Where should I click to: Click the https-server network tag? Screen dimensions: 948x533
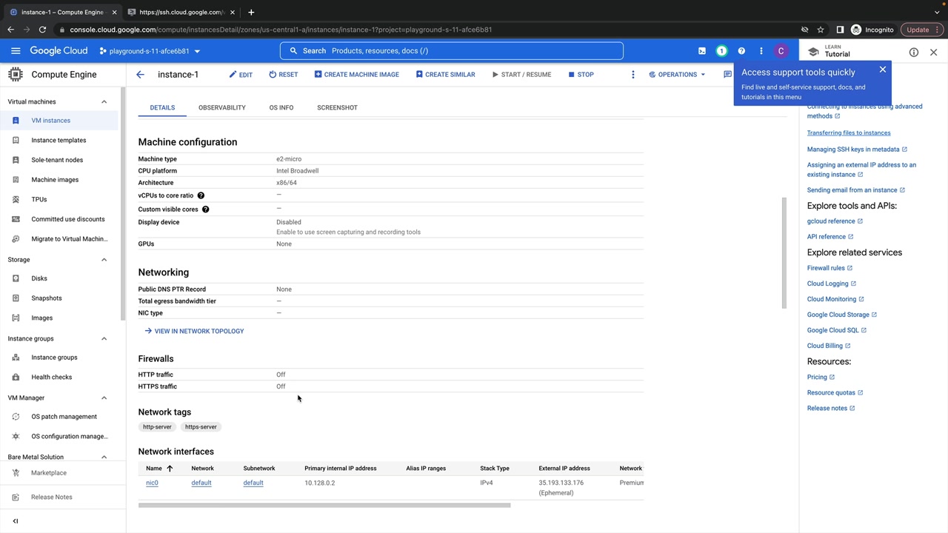point(201,427)
